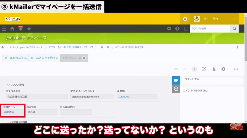Open the help question mark icon
Viewport: 247px width, 138px height.
click(177, 28)
